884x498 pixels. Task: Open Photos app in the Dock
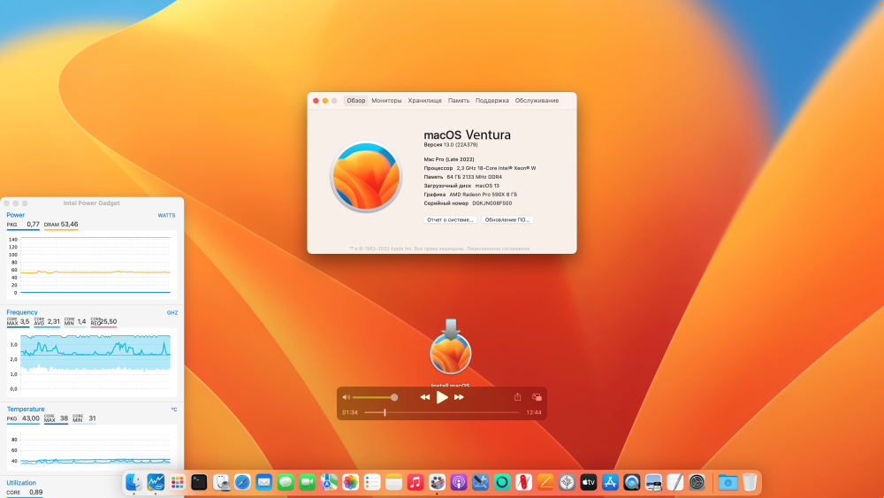click(x=351, y=482)
